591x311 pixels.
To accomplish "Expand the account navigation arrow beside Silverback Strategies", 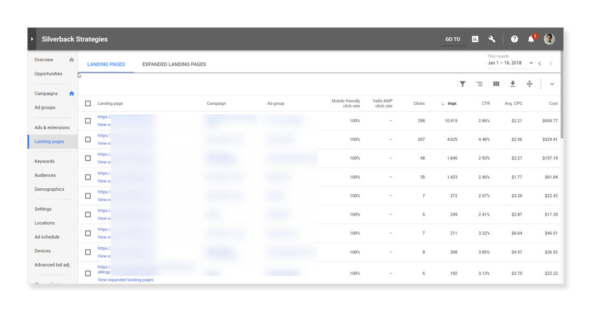I will [32, 39].
